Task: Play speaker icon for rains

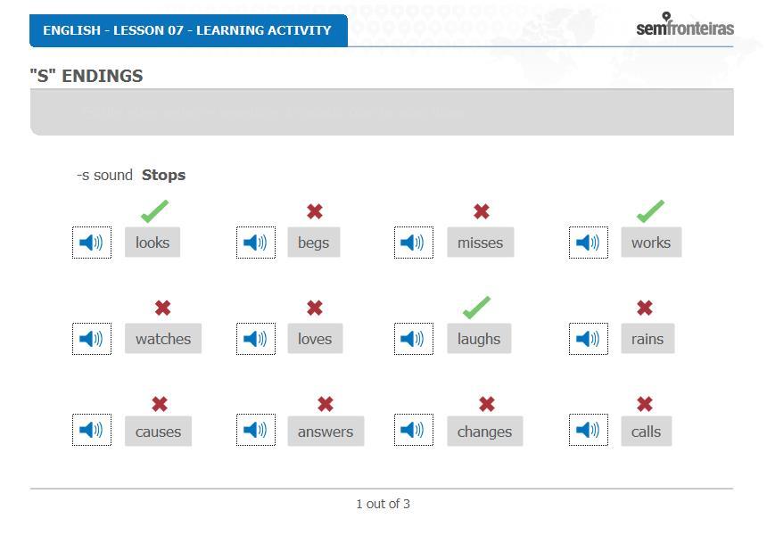Action: tap(589, 339)
